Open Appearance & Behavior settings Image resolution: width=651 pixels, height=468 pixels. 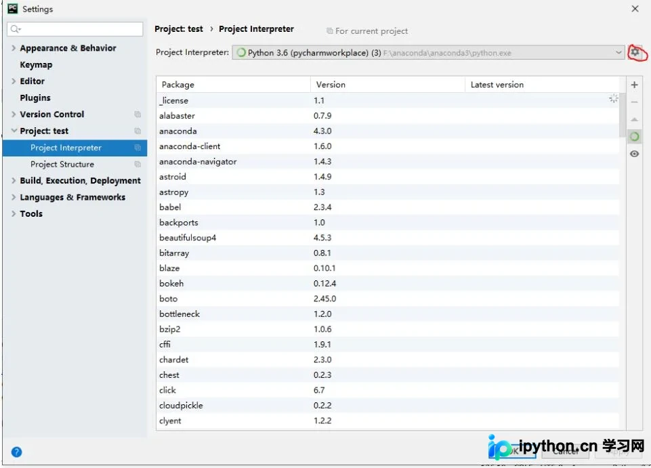click(x=68, y=48)
